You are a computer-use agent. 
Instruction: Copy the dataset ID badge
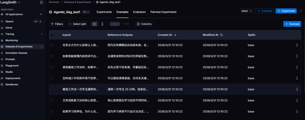[x=86, y=12]
